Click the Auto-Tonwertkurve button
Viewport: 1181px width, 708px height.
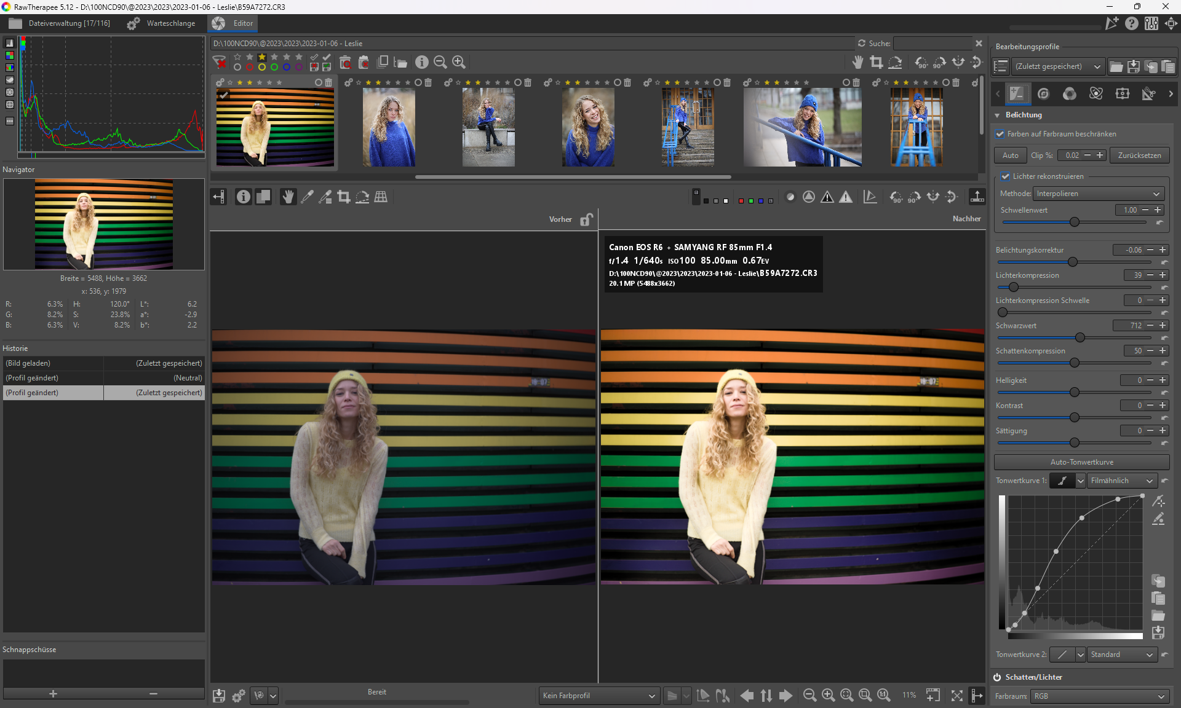(x=1081, y=462)
